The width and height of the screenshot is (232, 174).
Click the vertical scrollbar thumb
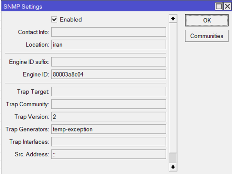(x=173, y=157)
